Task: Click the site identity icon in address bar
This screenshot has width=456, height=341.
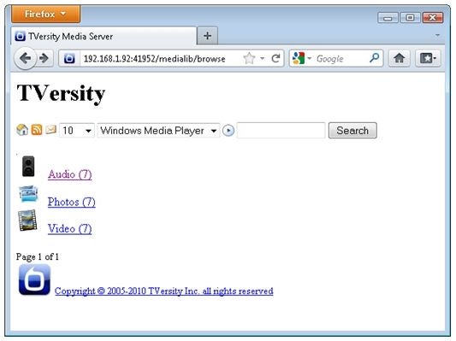Action: (69, 59)
